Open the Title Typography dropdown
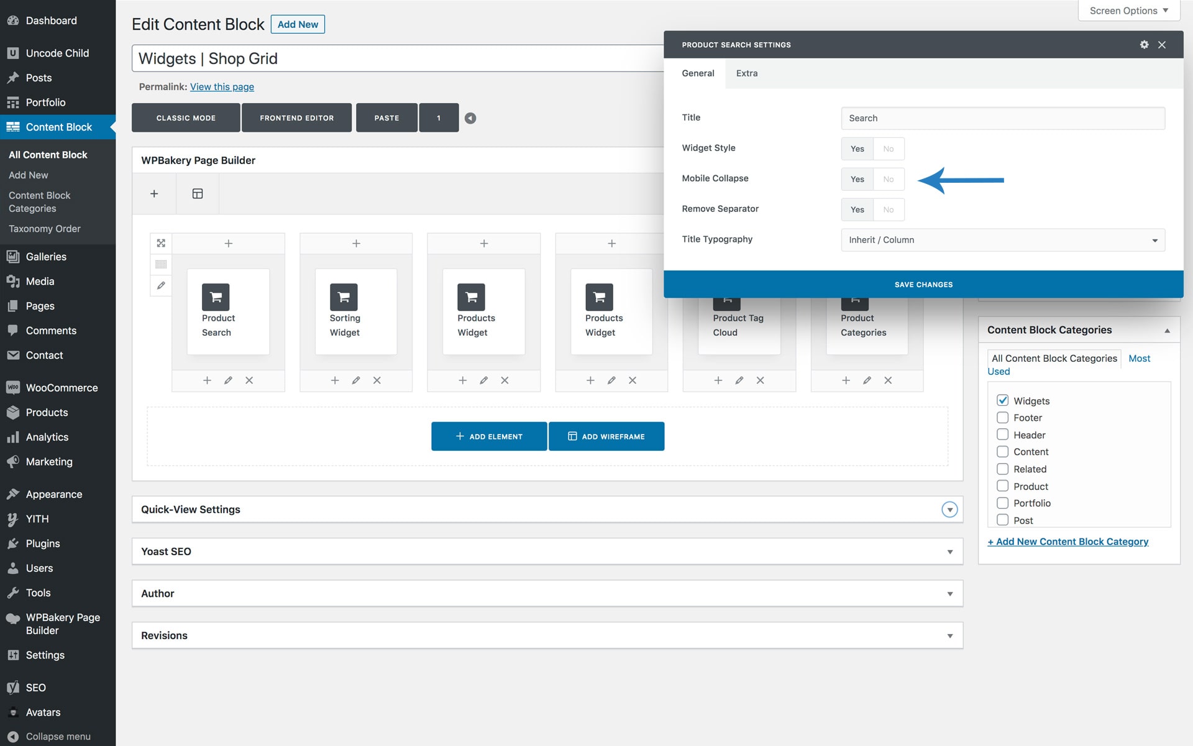Viewport: 1193px width, 746px height. tap(1002, 240)
